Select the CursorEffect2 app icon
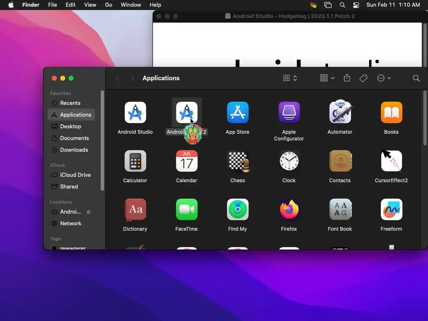The height and width of the screenshot is (321, 428). (x=391, y=161)
